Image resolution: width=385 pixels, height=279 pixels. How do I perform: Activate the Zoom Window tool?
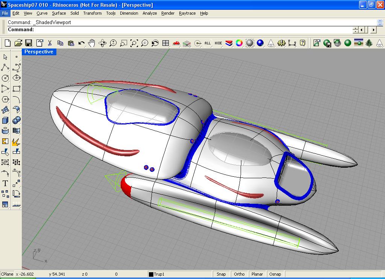pos(123,43)
